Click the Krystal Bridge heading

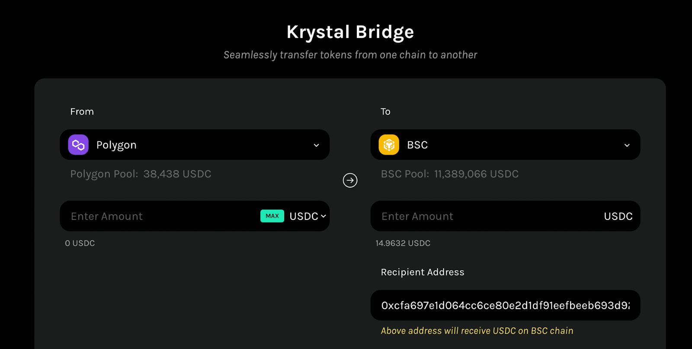point(350,32)
